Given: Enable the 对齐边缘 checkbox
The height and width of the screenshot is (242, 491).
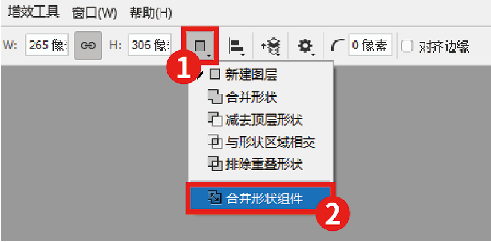Looking at the screenshot, I should pyautogui.click(x=407, y=46).
